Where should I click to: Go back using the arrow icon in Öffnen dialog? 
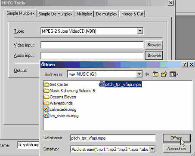tap(147, 74)
